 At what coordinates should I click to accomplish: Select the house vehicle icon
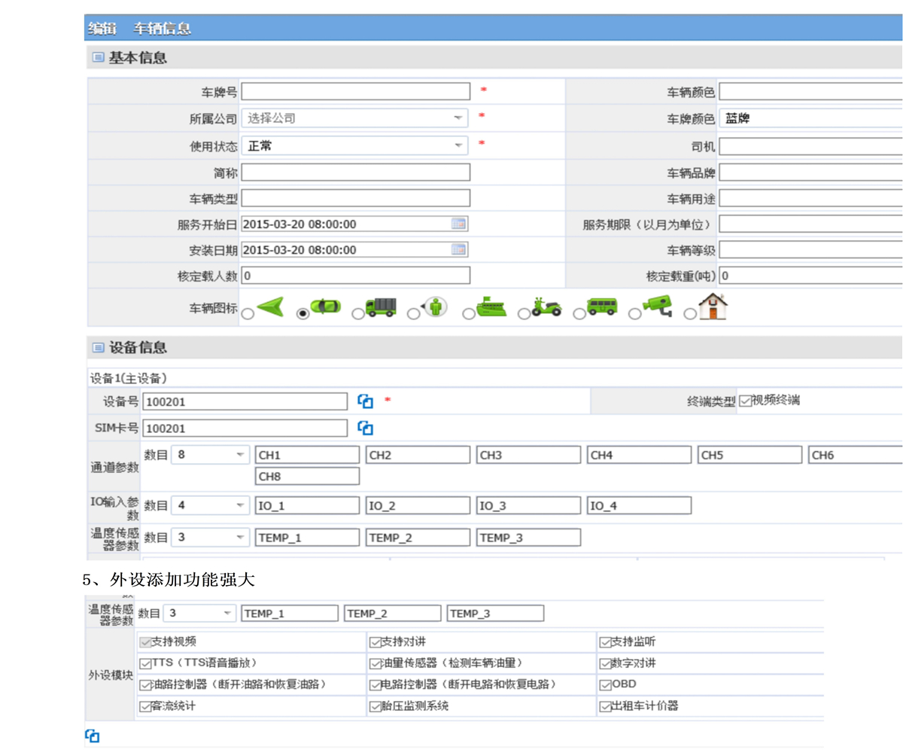pos(690,314)
